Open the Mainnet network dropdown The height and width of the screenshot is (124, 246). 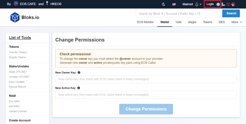pos(192,4)
